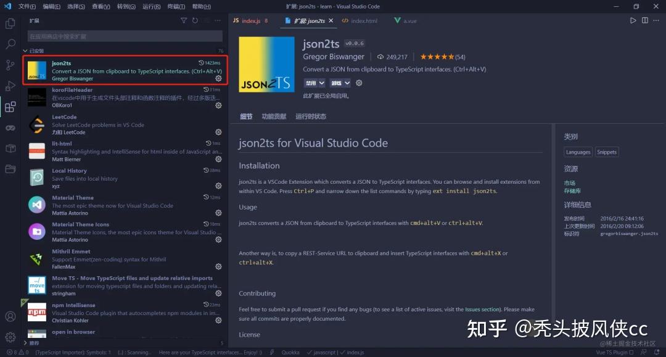Click the notifications bell in status bar
666x357 pixels.
coord(657,352)
